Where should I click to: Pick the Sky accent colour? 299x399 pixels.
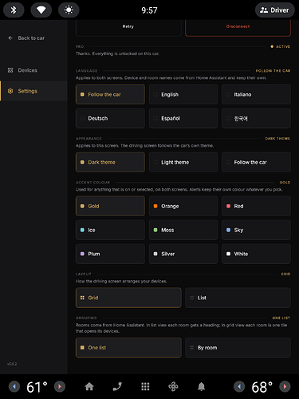point(256,230)
